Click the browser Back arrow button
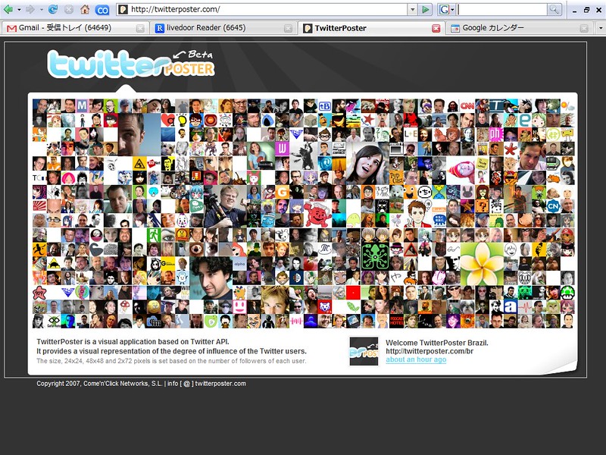This screenshot has width=606, height=455. (x=8, y=9)
